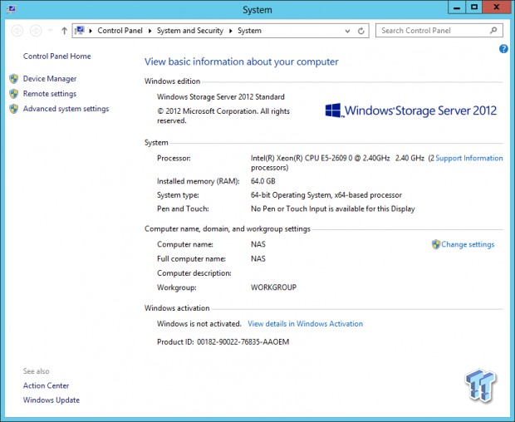
Task: Focus the Search Control Panel field
Action: point(439,31)
